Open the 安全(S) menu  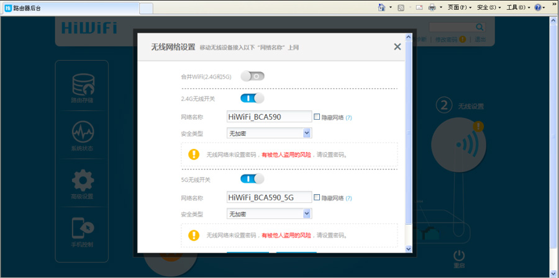click(489, 7)
